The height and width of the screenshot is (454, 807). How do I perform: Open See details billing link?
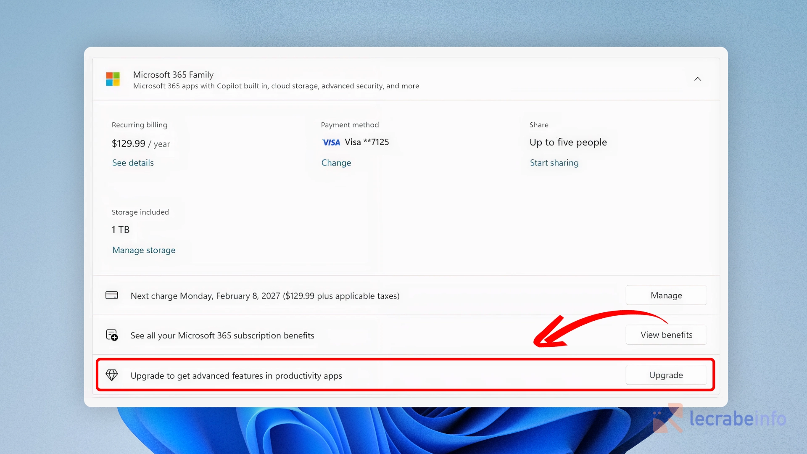pyautogui.click(x=133, y=163)
